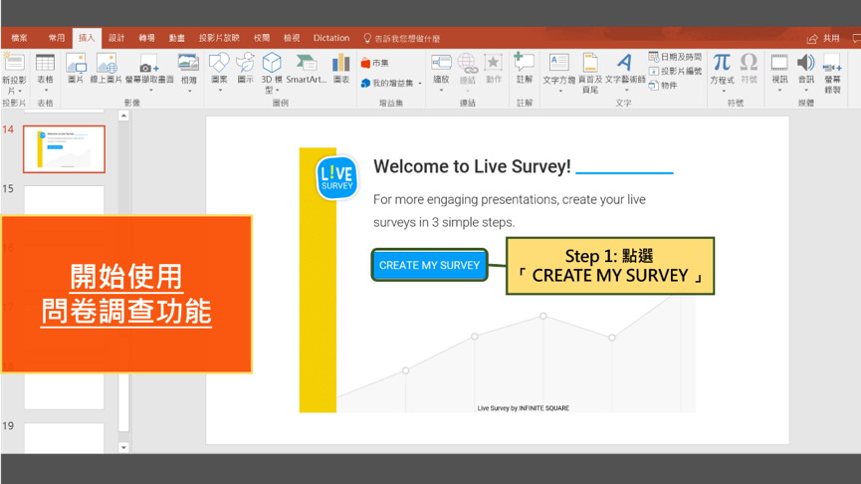
Task: Click the 文字方塊 text box icon
Action: click(559, 63)
